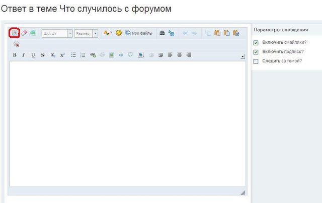Toggle Включить подпись checkbox

pos(256,52)
